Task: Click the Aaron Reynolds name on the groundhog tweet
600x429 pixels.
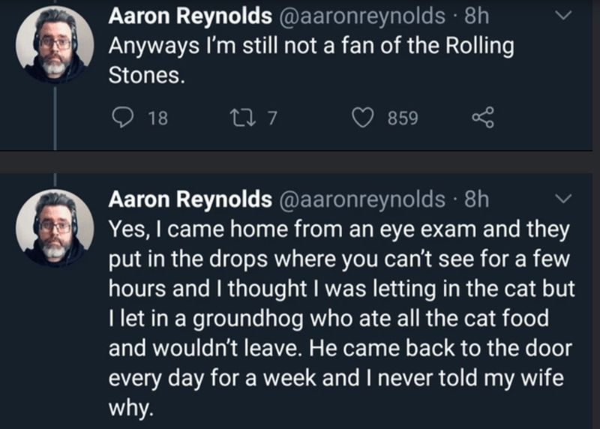Action: [190, 199]
